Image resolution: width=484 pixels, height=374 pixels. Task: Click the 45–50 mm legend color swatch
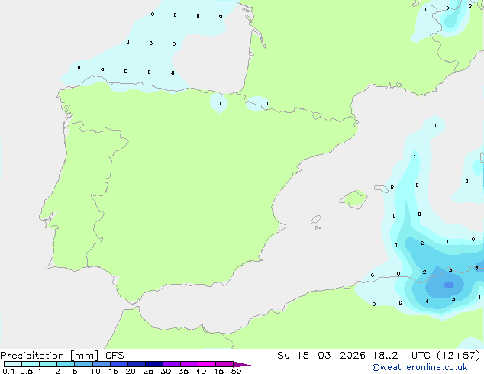coord(224,364)
